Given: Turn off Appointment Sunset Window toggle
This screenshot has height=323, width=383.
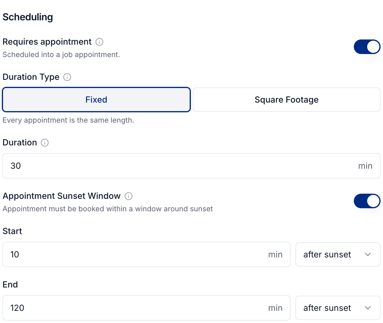Looking at the screenshot, I should [x=367, y=201].
